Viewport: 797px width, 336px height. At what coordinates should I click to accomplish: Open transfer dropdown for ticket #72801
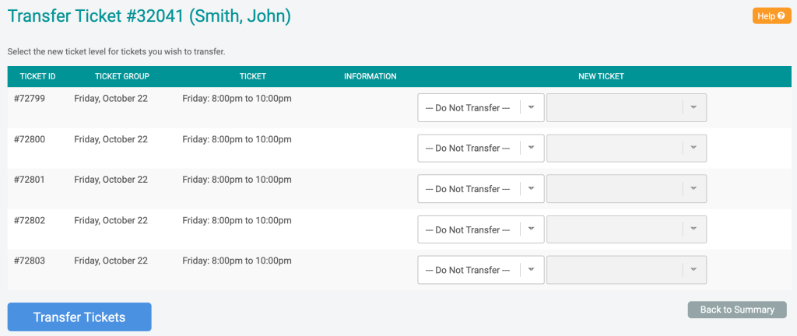tap(481, 189)
